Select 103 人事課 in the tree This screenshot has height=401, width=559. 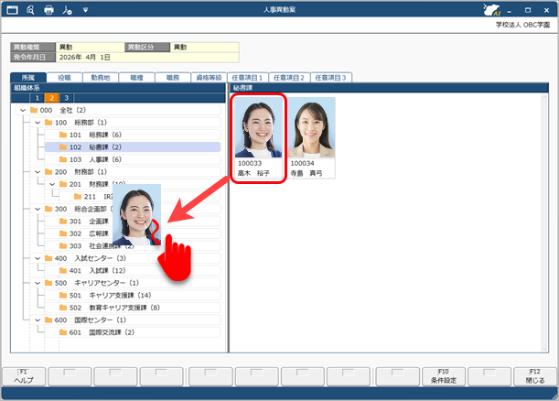(x=133, y=159)
